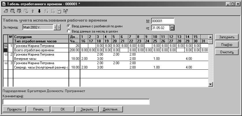Click the table's vertical scrollbar thumb

click(x=211, y=42)
